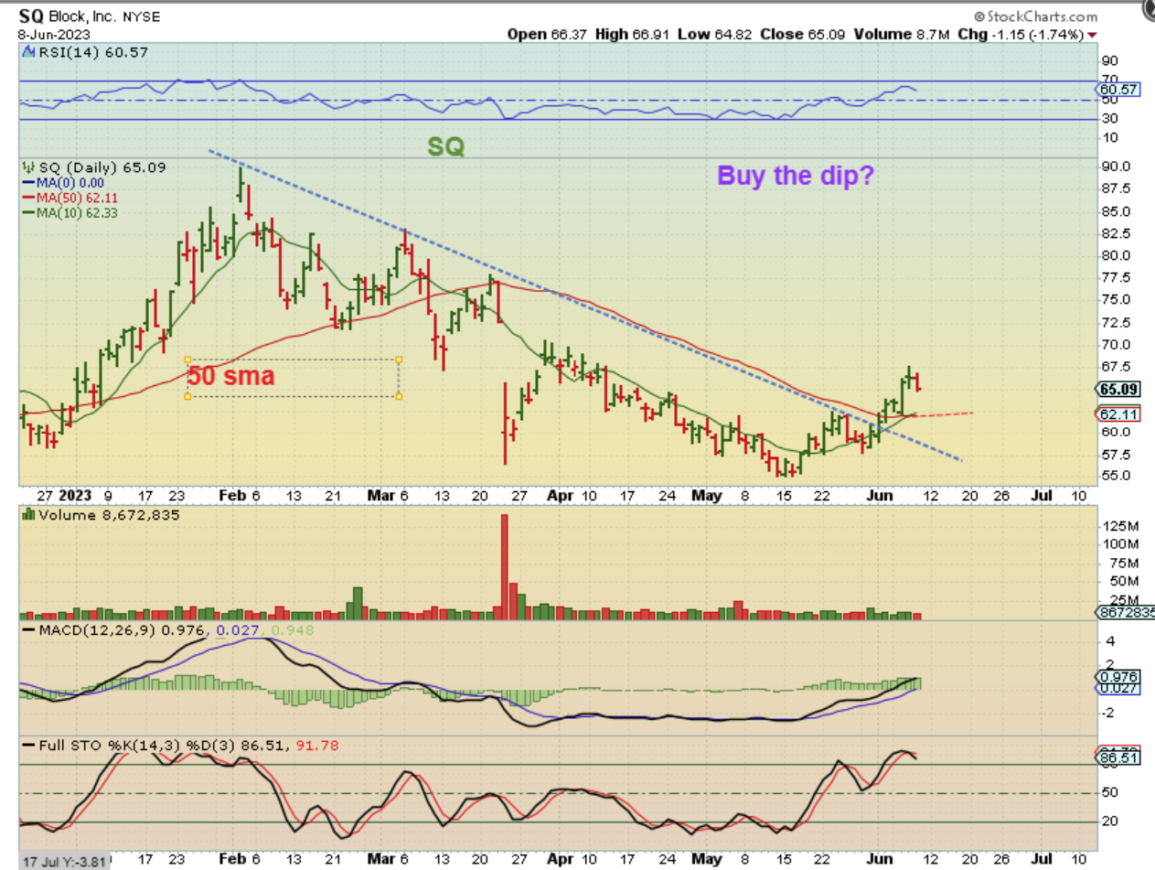Click the 0.976 MACD value tag
The width and height of the screenshot is (1155, 870).
pos(1118,677)
